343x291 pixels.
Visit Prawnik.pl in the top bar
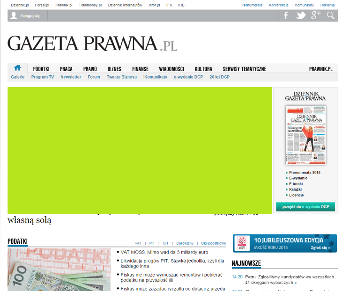(64, 5)
